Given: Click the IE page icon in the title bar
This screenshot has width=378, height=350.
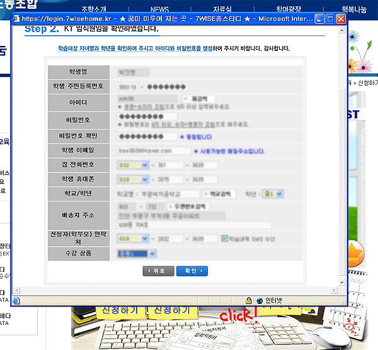Looking at the screenshot, I should (x=16, y=19).
